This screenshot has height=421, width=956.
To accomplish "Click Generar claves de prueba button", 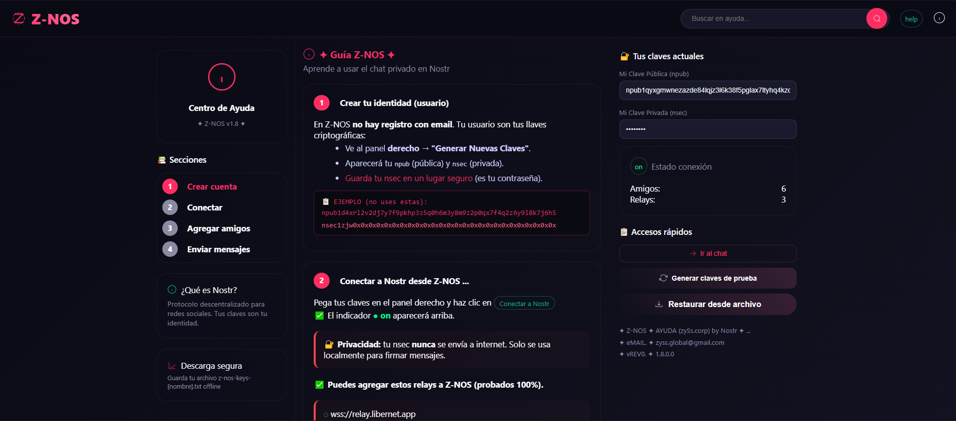I will click(x=708, y=278).
